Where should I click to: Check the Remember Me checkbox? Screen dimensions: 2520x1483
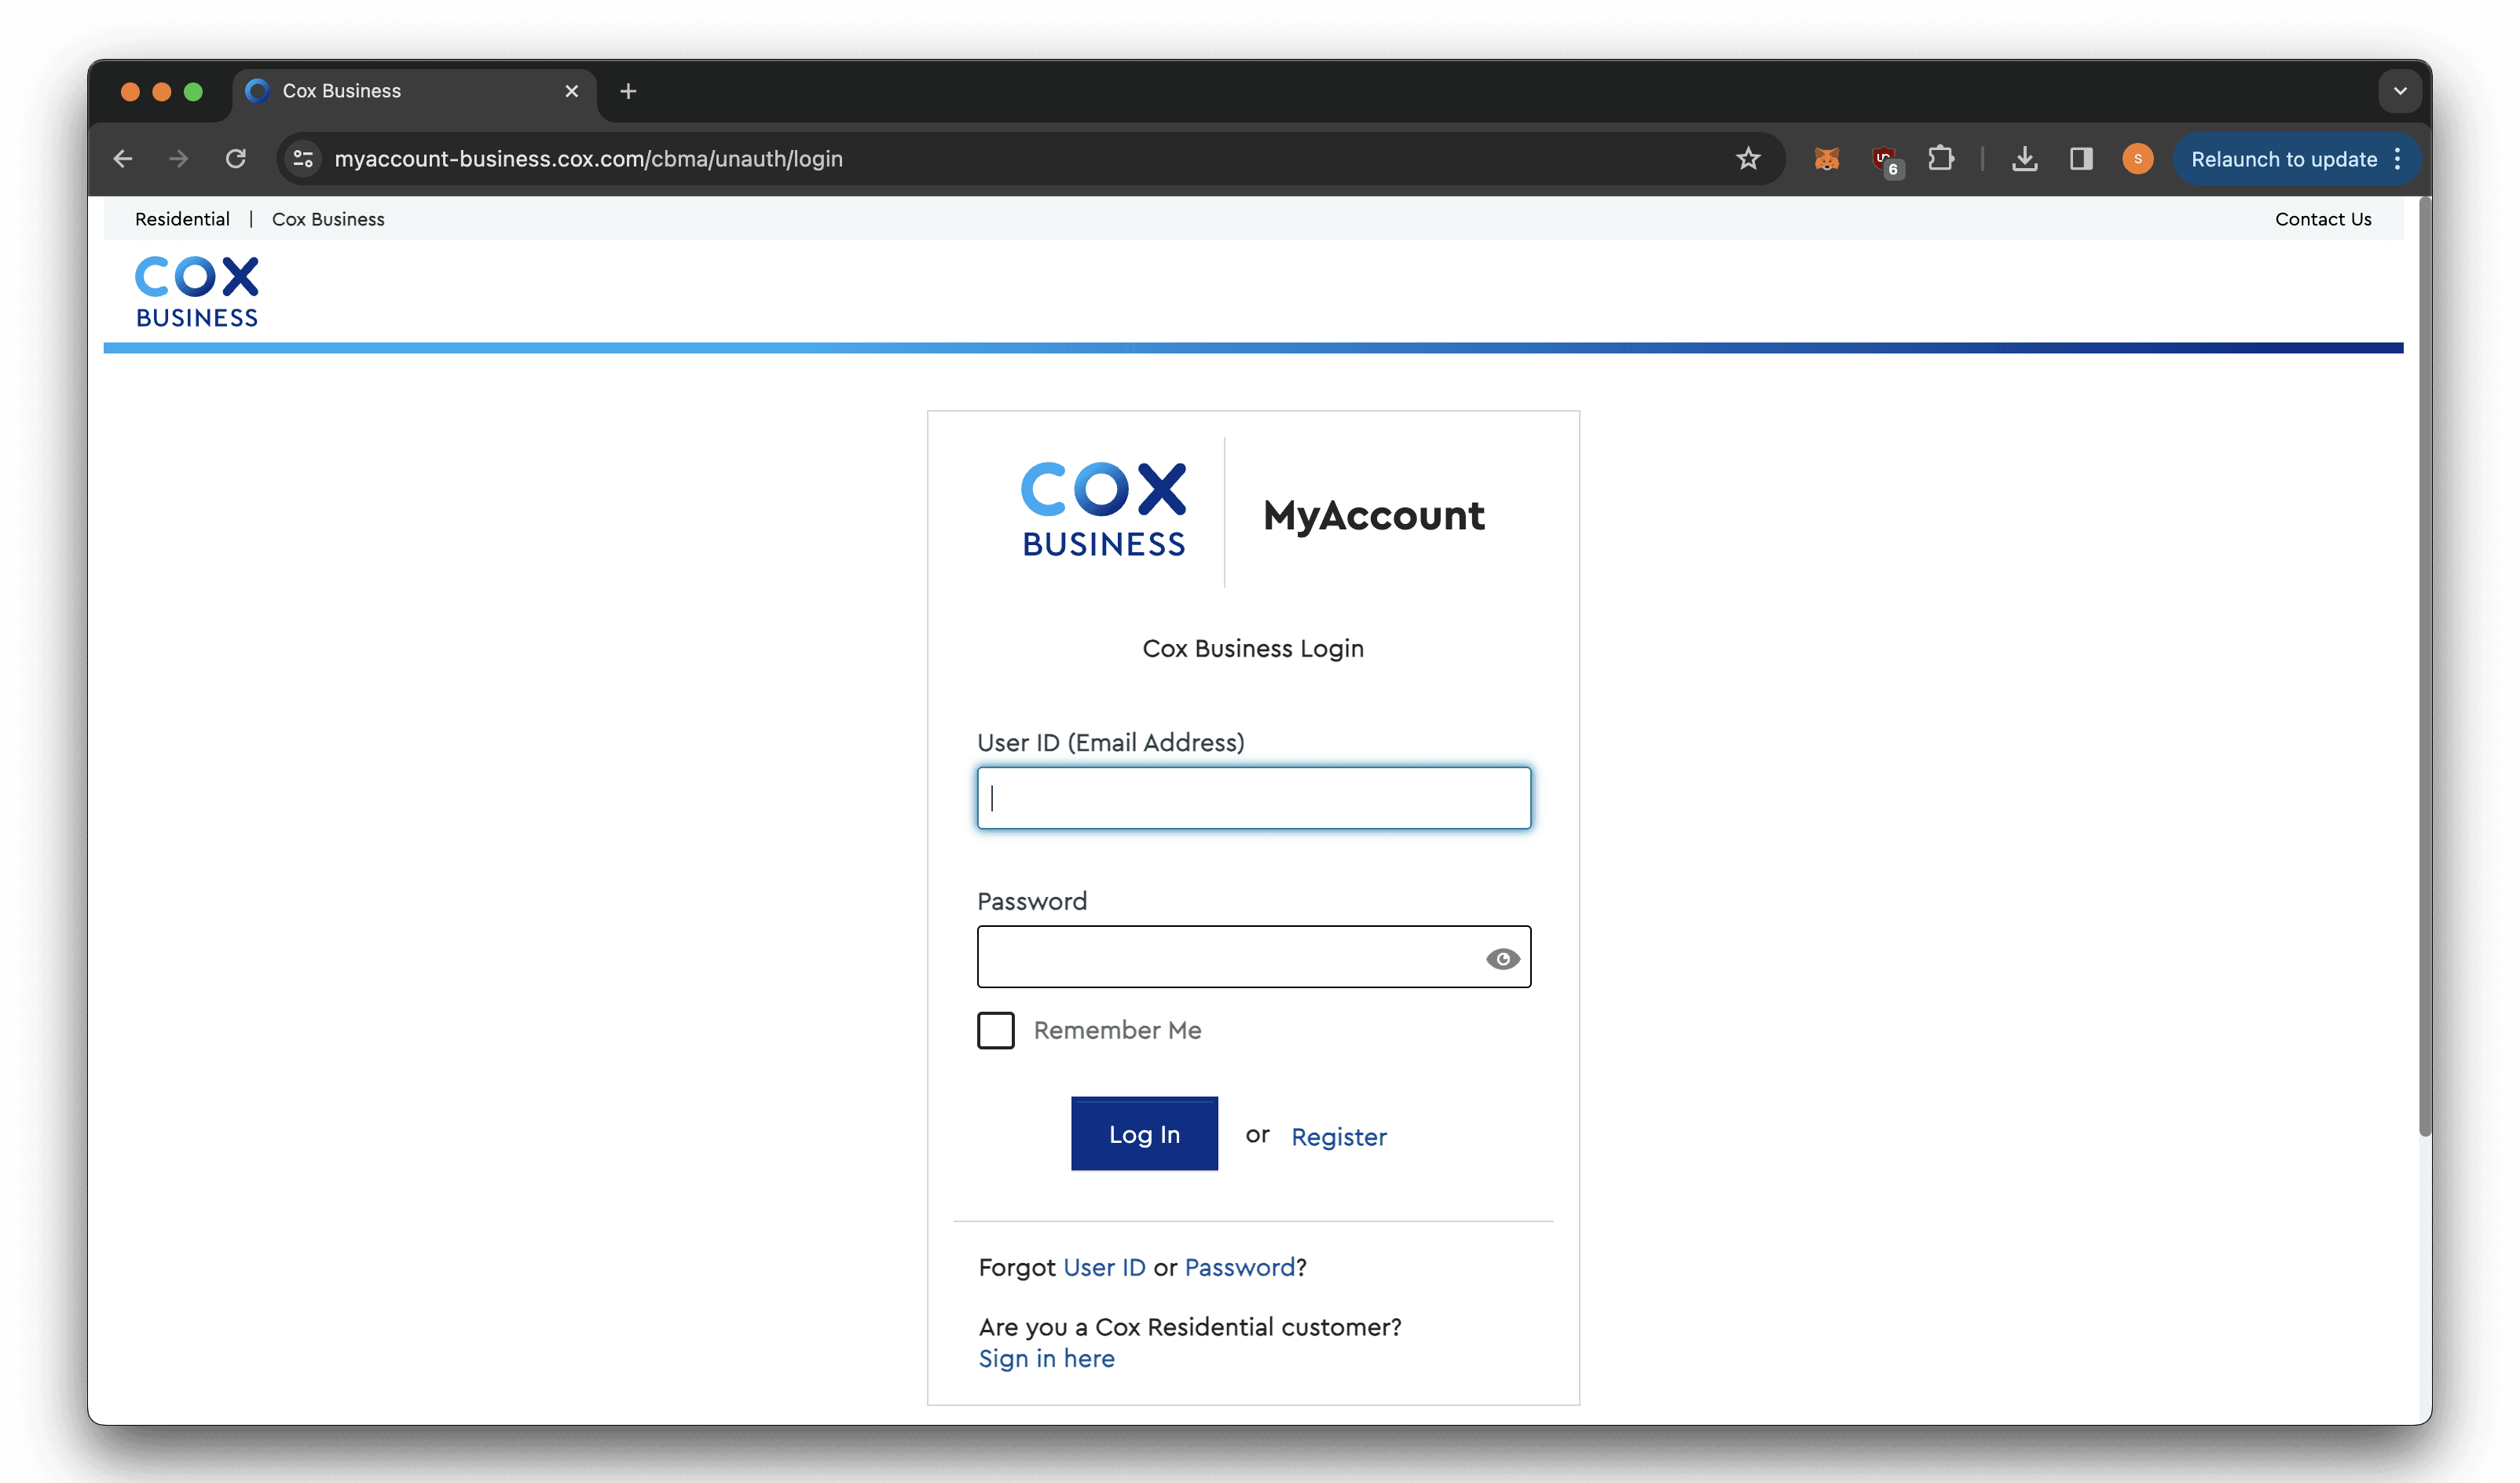pyautogui.click(x=995, y=1030)
